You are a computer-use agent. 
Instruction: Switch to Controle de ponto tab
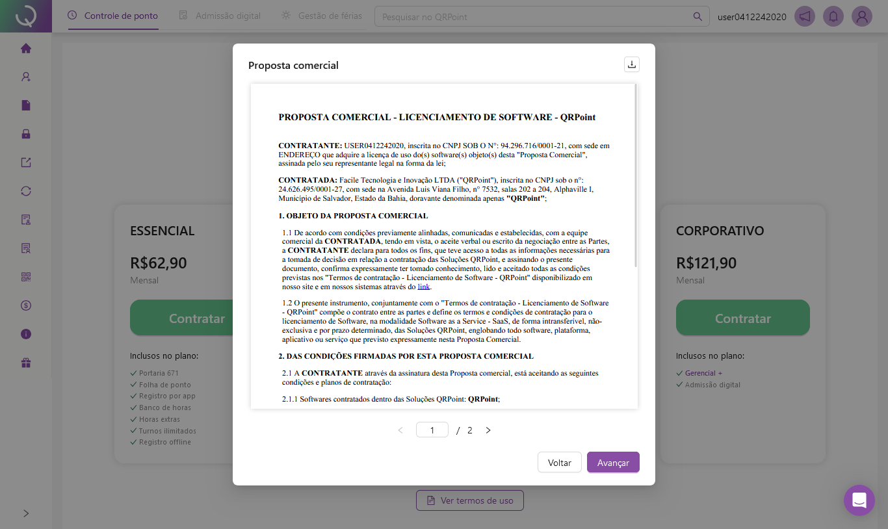pos(113,16)
